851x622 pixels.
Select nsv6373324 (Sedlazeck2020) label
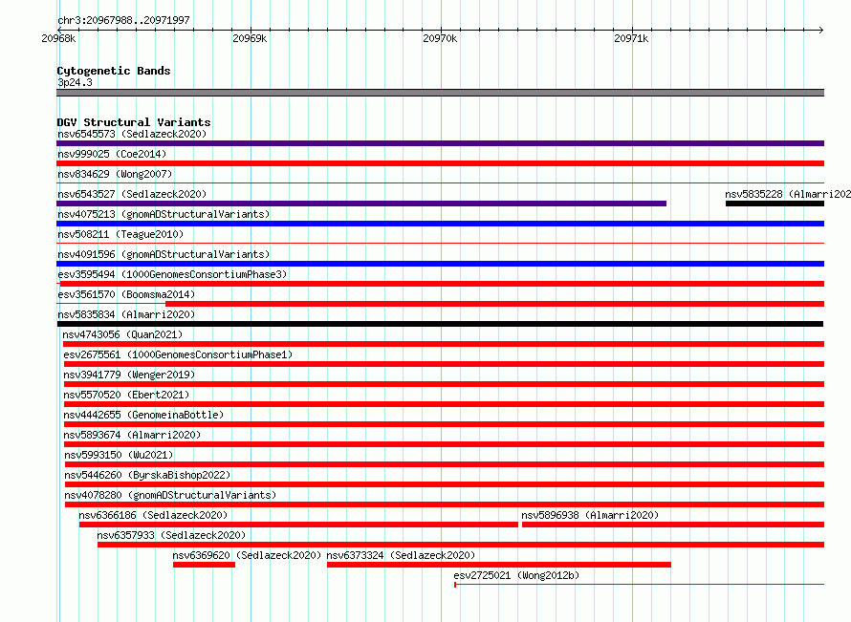(x=401, y=555)
